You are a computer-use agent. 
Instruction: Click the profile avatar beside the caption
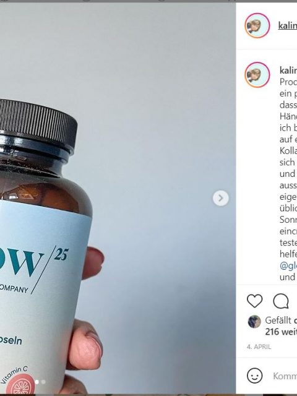coord(257,75)
